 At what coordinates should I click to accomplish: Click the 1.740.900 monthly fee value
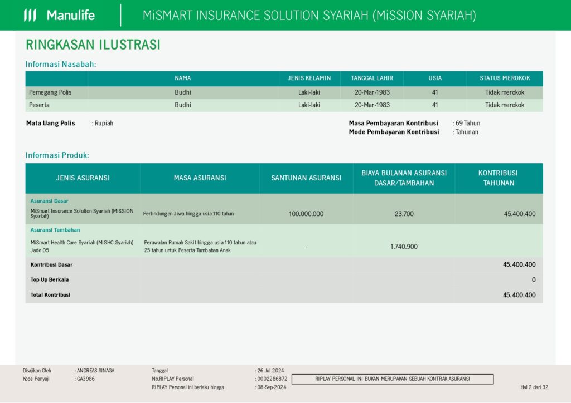tap(404, 247)
